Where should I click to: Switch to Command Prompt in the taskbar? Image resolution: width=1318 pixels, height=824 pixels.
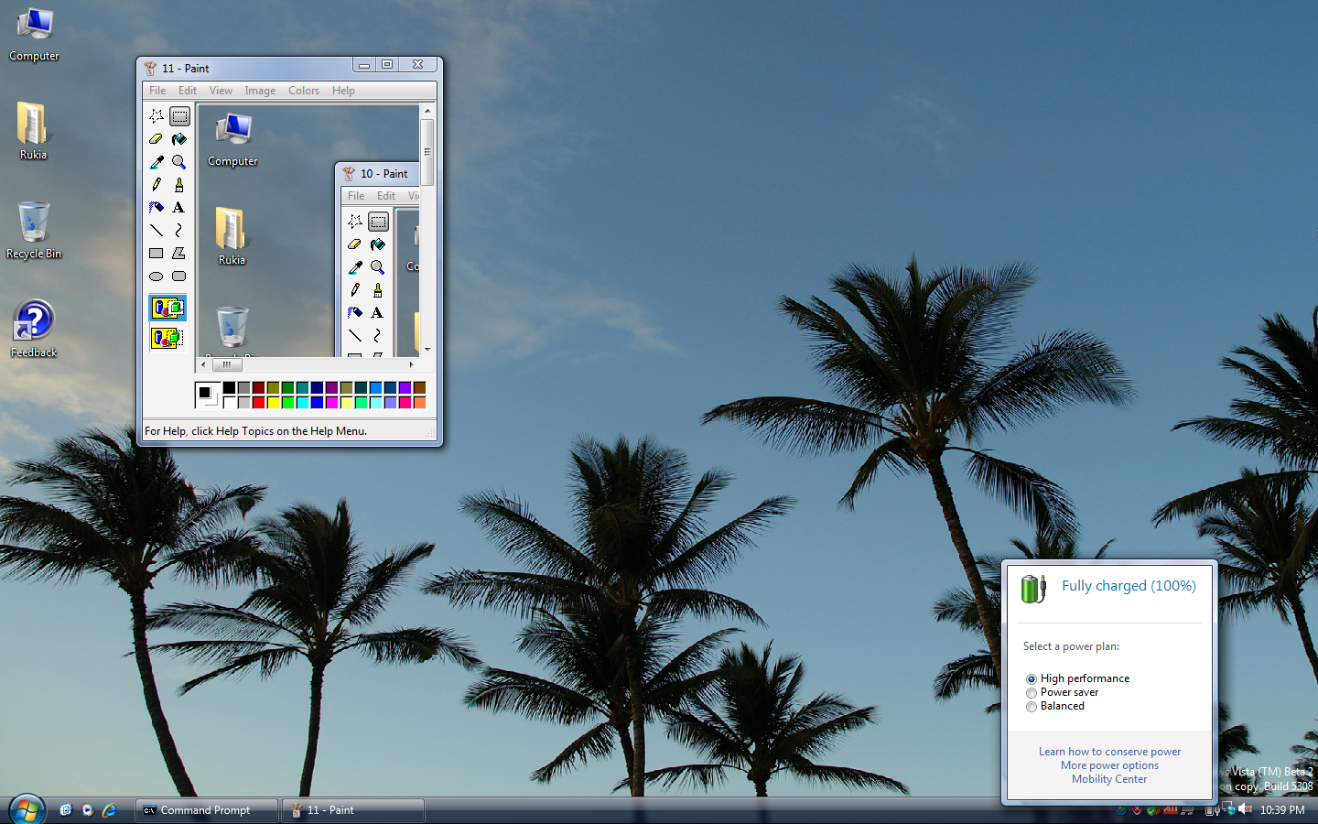(206, 810)
